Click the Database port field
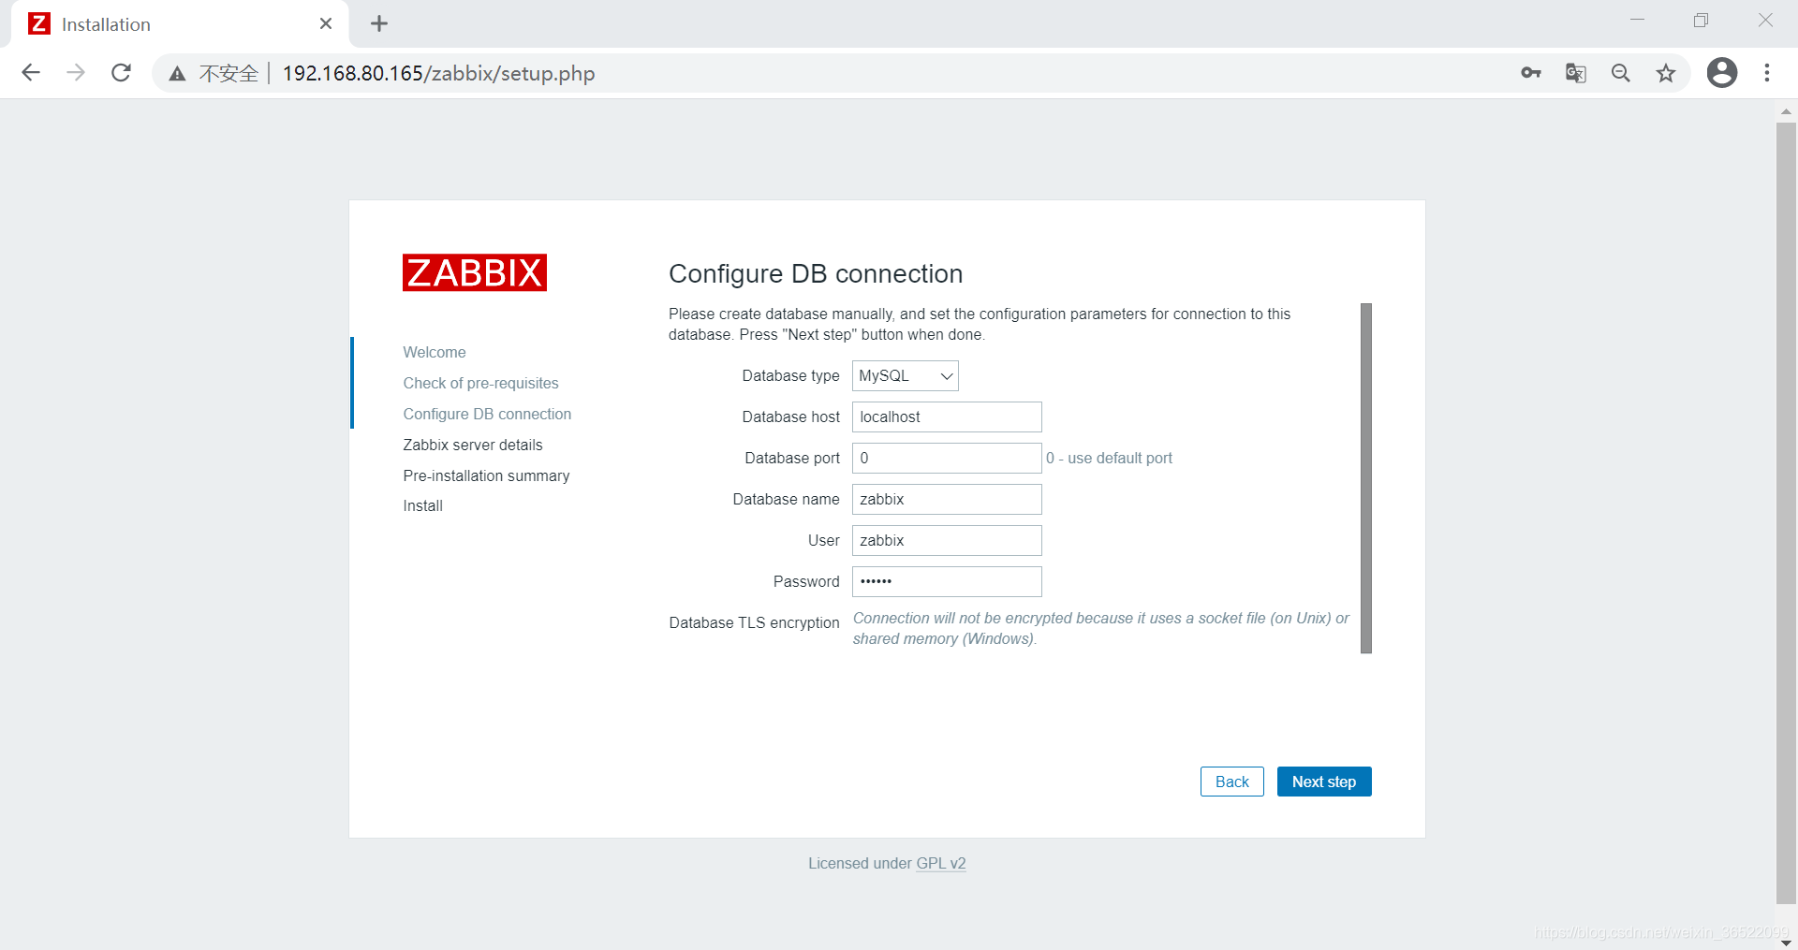The height and width of the screenshot is (950, 1798). [947, 458]
